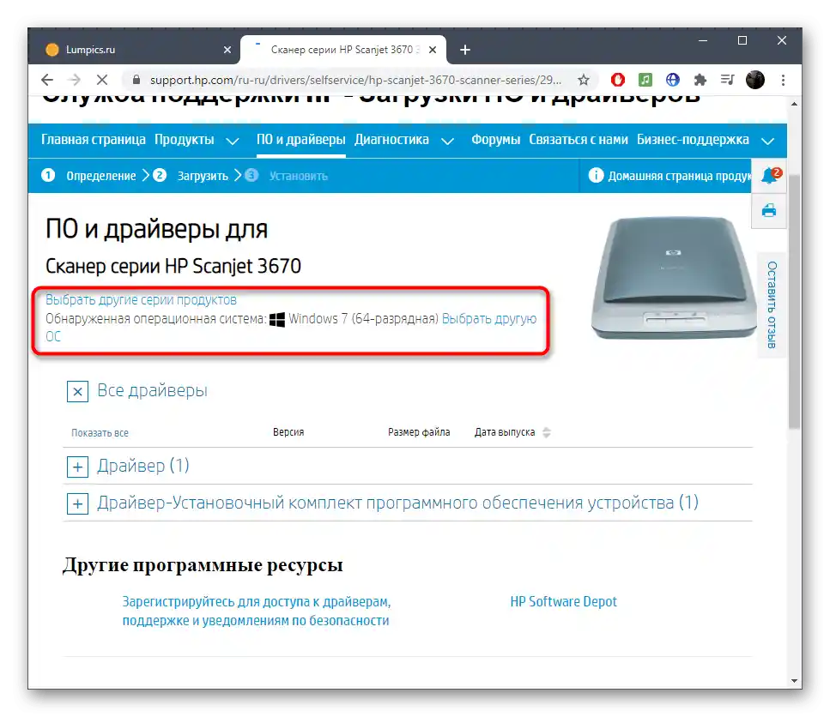830x717 pixels.
Task: Open Связаться с нами menu item
Action: (x=578, y=140)
